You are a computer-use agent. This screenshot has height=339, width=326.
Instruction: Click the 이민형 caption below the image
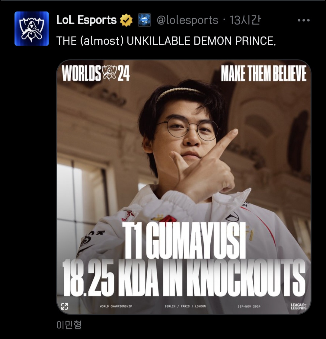pos(69,325)
